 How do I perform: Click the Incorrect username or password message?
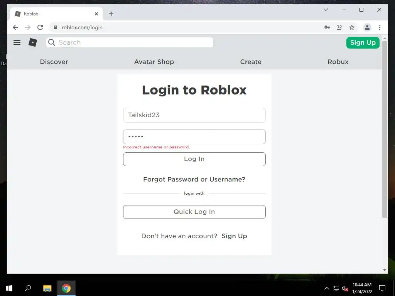point(156,147)
